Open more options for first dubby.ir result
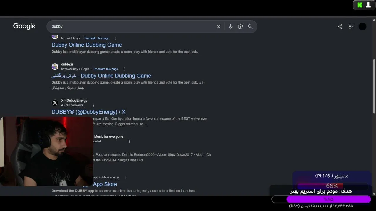The height and width of the screenshot is (211, 376). (x=115, y=38)
